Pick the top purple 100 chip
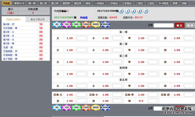Image resolution: width=195 pixels, height=117 pixels. coord(66,24)
